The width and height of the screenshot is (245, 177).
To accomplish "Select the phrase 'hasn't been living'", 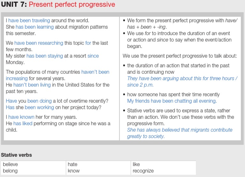I will [x=32, y=85].
